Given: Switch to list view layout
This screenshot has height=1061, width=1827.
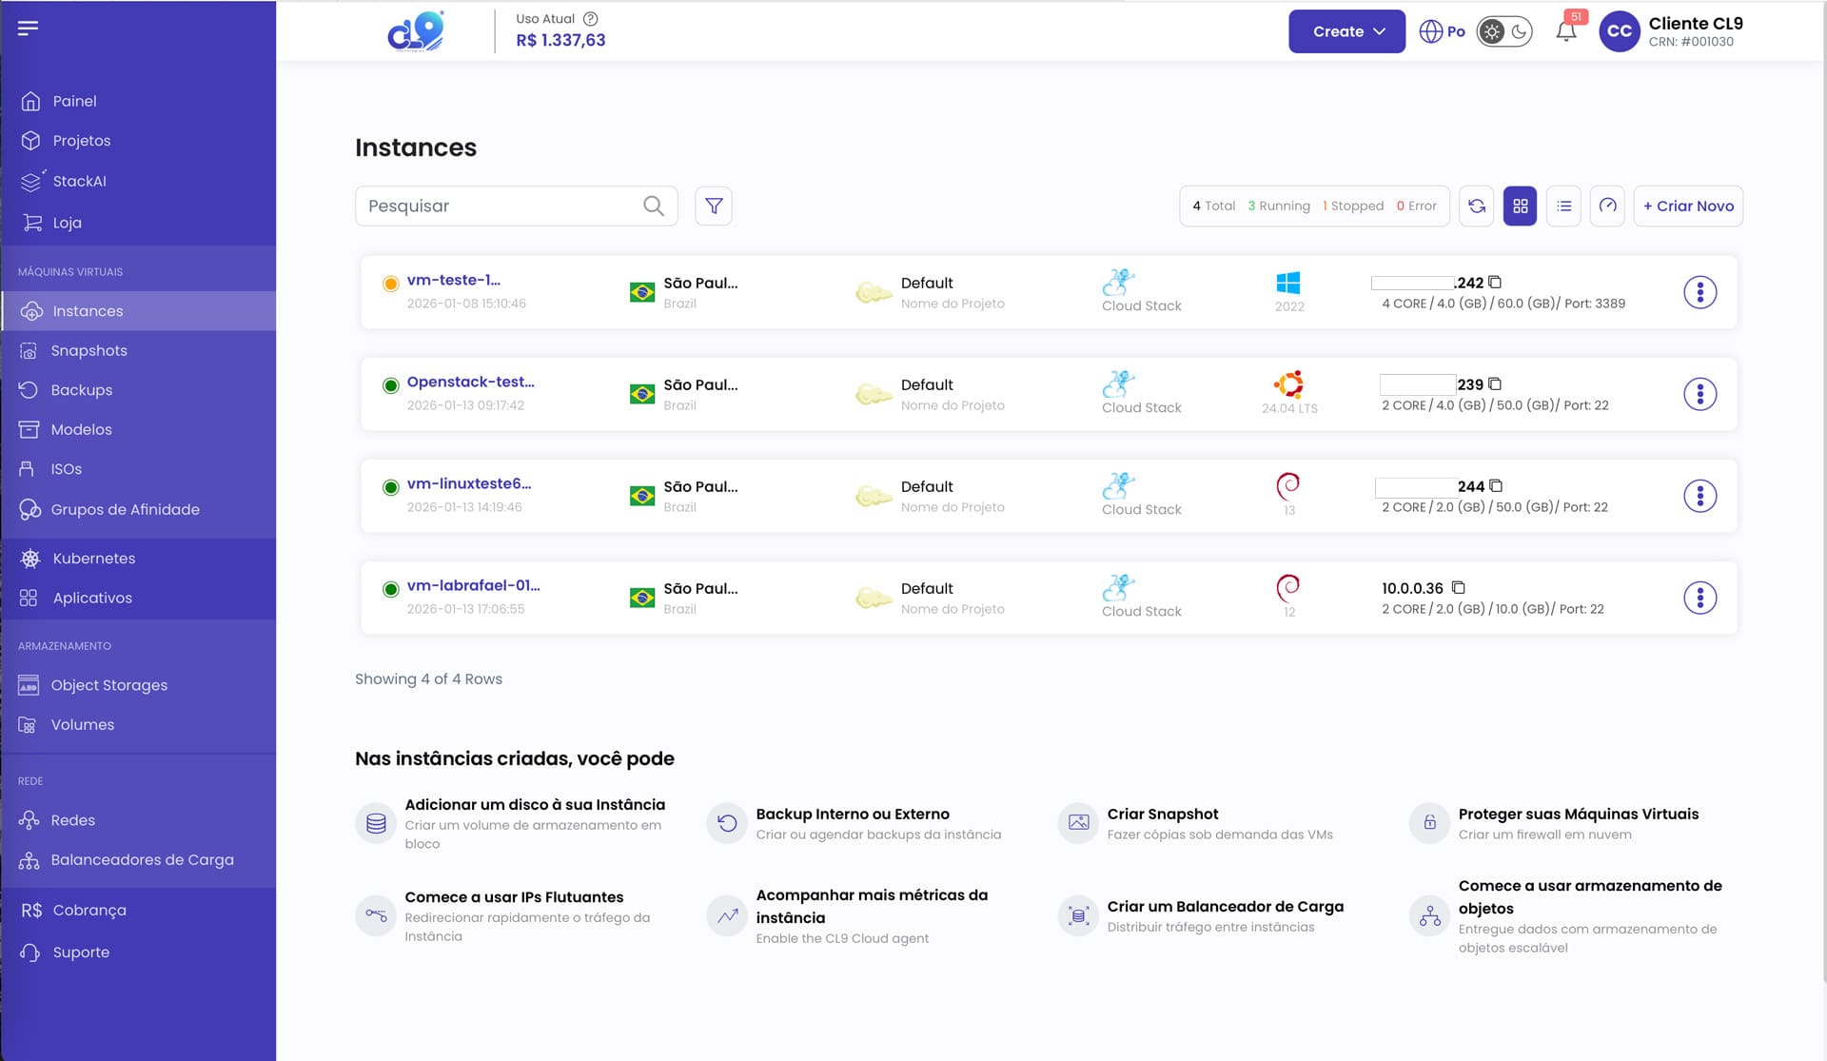Looking at the screenshot, I should click(1563, 206).
